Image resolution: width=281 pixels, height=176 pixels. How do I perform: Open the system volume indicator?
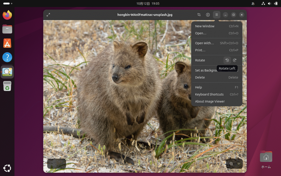(269, 4)
